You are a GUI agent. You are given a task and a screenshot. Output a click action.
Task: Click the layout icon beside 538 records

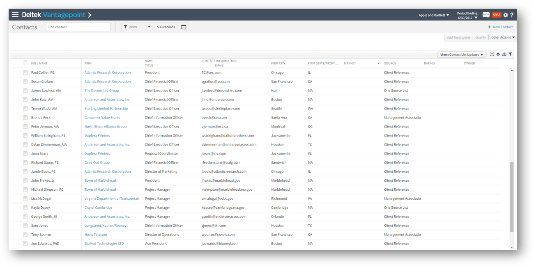(183, 26)
